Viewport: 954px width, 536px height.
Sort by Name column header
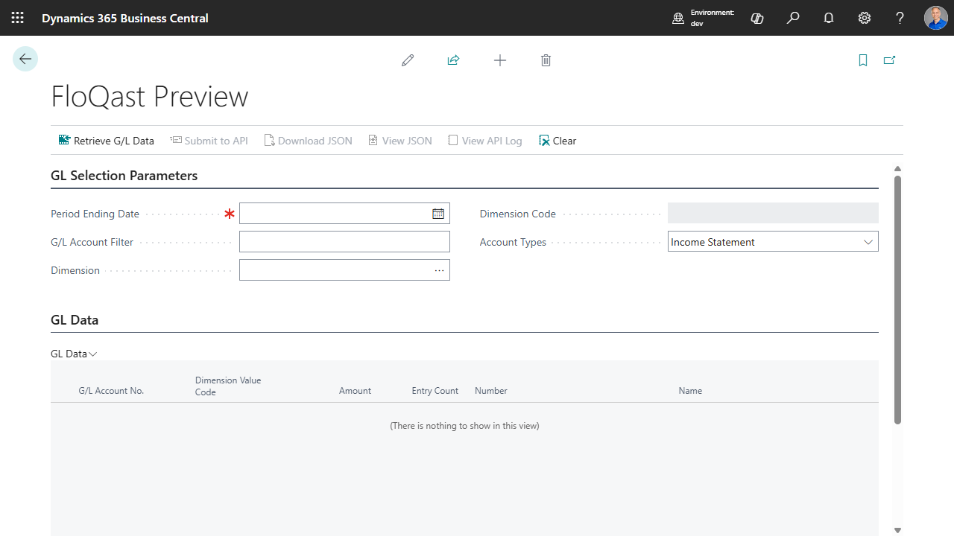click(x=690, y=391)
